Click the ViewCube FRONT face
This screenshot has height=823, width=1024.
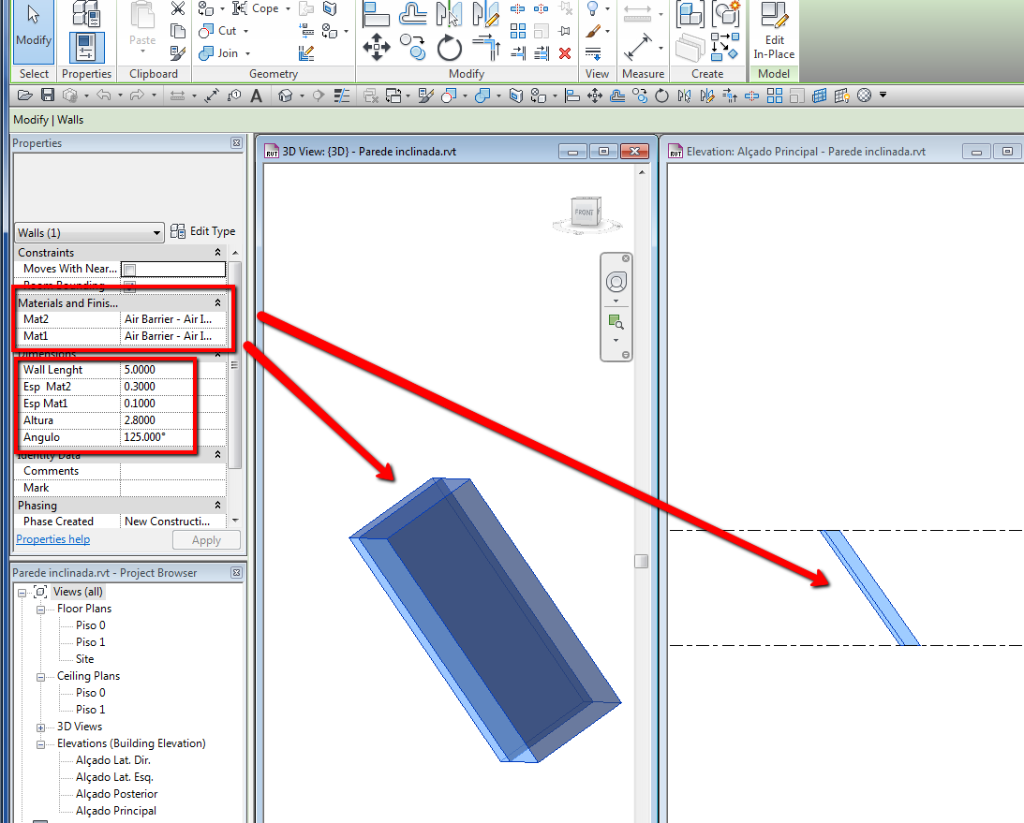tap(584, 213)
